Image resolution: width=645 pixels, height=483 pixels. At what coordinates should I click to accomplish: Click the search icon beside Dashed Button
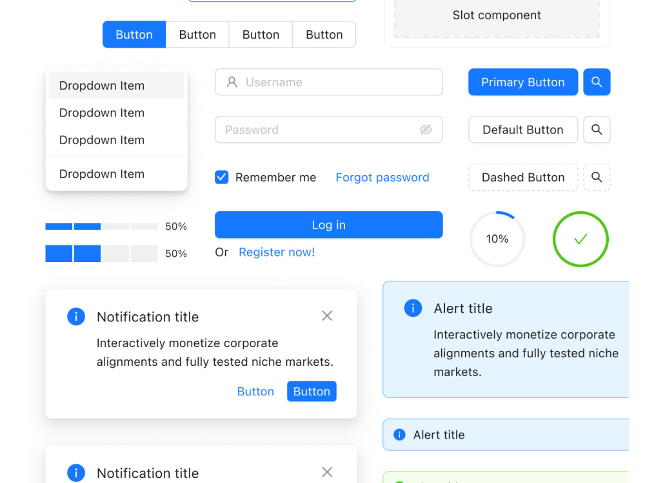(597, 178)
